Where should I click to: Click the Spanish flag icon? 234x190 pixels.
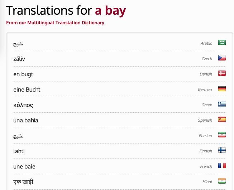pos(222,120)
